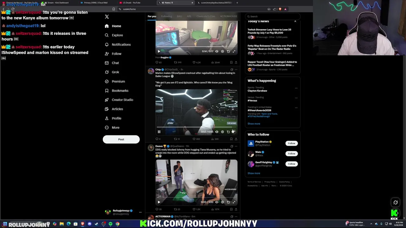Expand the More menu in the sidebar
The width and height of the screenshot is (406, 228).
(112, 128)
